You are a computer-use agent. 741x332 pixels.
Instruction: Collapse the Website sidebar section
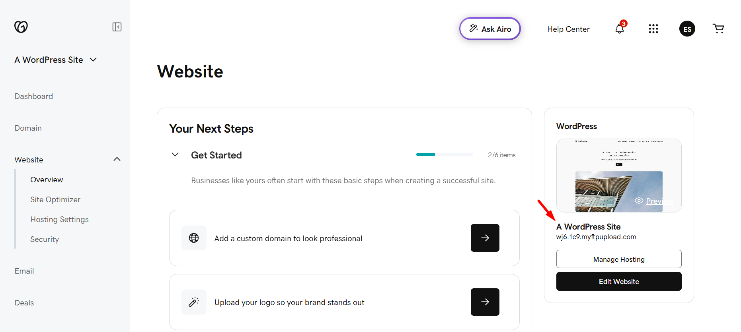click(x=117, y=159)
